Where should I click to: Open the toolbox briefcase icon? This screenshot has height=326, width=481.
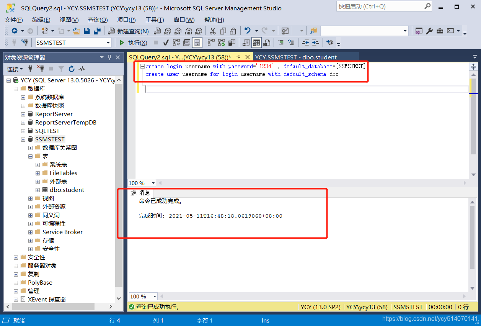(x=440, y=31)
